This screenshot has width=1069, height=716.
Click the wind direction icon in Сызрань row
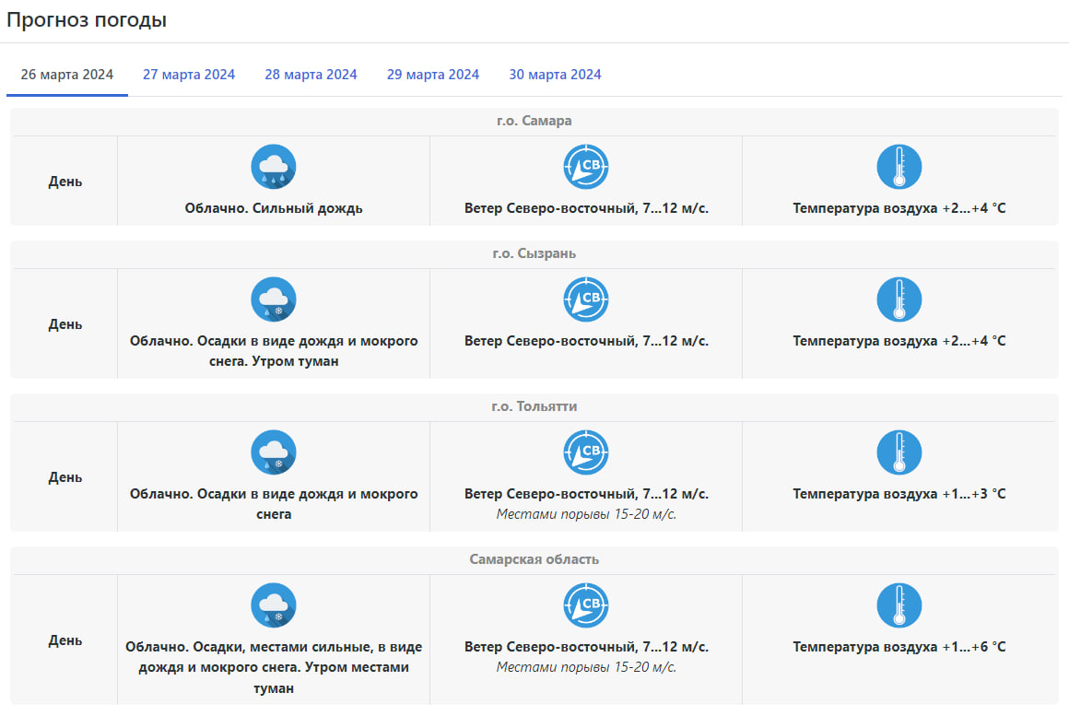tap(586, 299)
